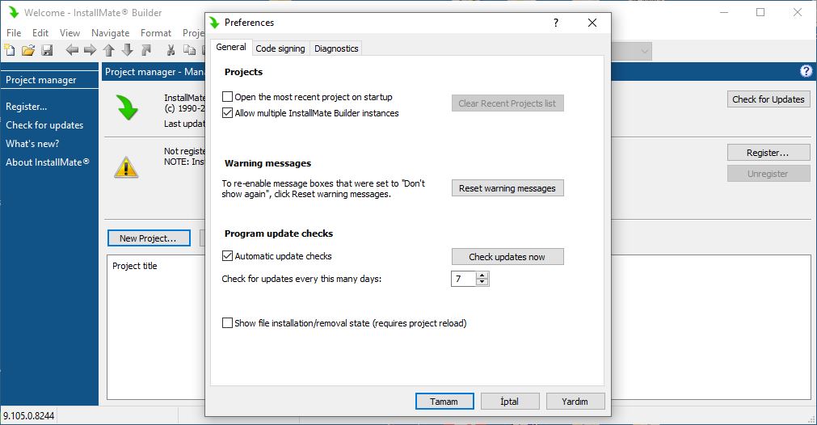The height and width of the screenshot is (425, 817).
Task: Click the Project title column header
Action: [134, 266]
